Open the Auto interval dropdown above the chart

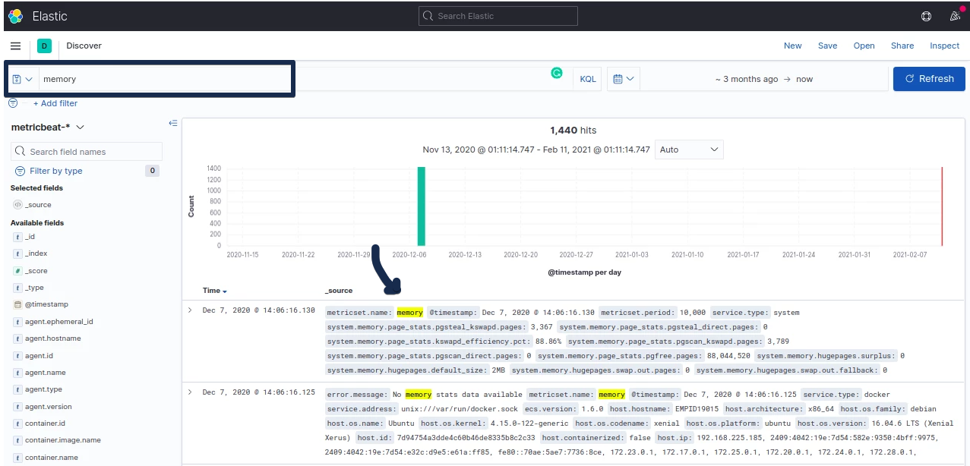pyautogui.click(x=688, y=150)
